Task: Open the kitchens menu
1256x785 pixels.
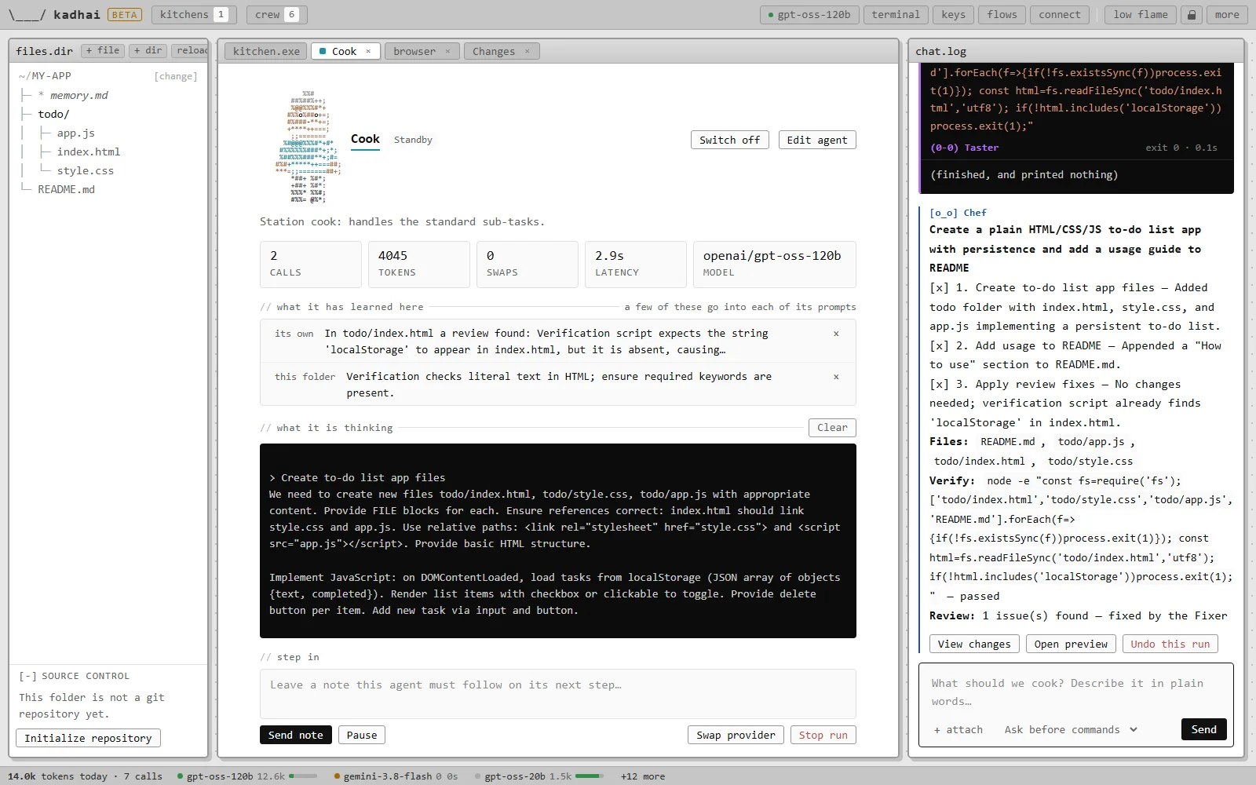Action: tap(193, 15)
